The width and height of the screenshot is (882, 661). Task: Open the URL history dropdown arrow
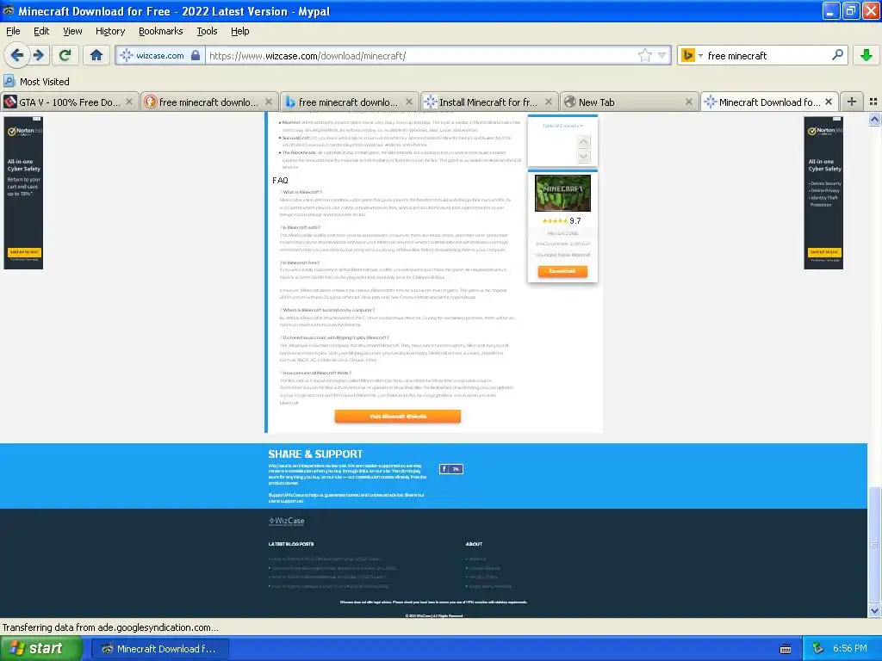[662, 55]
